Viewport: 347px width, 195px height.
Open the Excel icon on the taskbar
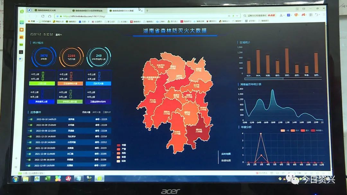(x=47, y=178)
